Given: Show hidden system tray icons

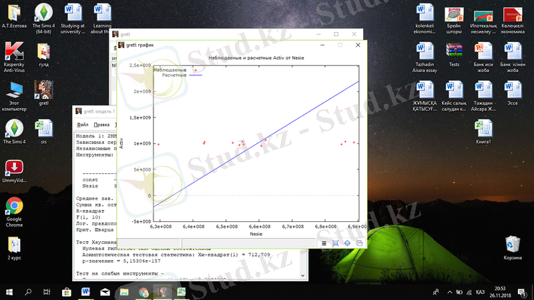Looking at the screenshot, I should pyautogui.click(x=450, y=292).
